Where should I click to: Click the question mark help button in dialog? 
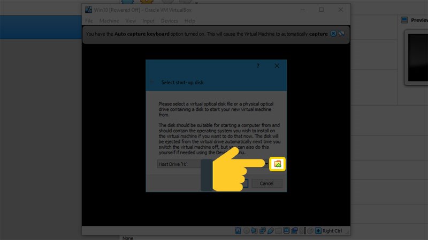click(x=258, y=66)
